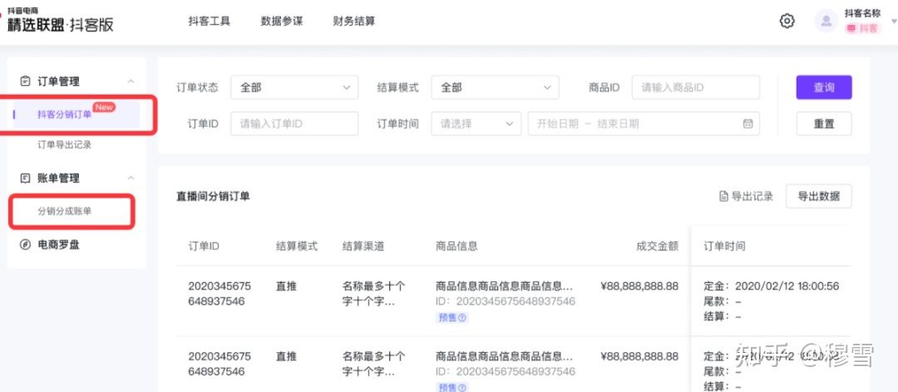Screen dimensions: 898x392
Task: Click the 账单管理 bill icon
Action: pos(25,178)
